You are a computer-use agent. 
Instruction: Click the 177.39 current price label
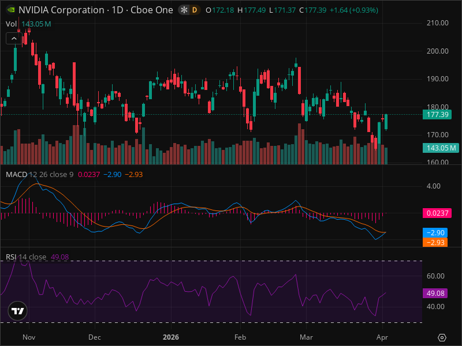point(437,114)
